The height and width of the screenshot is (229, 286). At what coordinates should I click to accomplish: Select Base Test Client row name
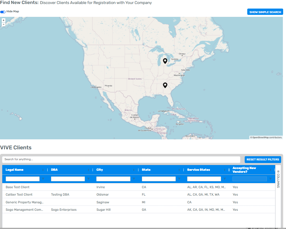[x=17, y=187]
